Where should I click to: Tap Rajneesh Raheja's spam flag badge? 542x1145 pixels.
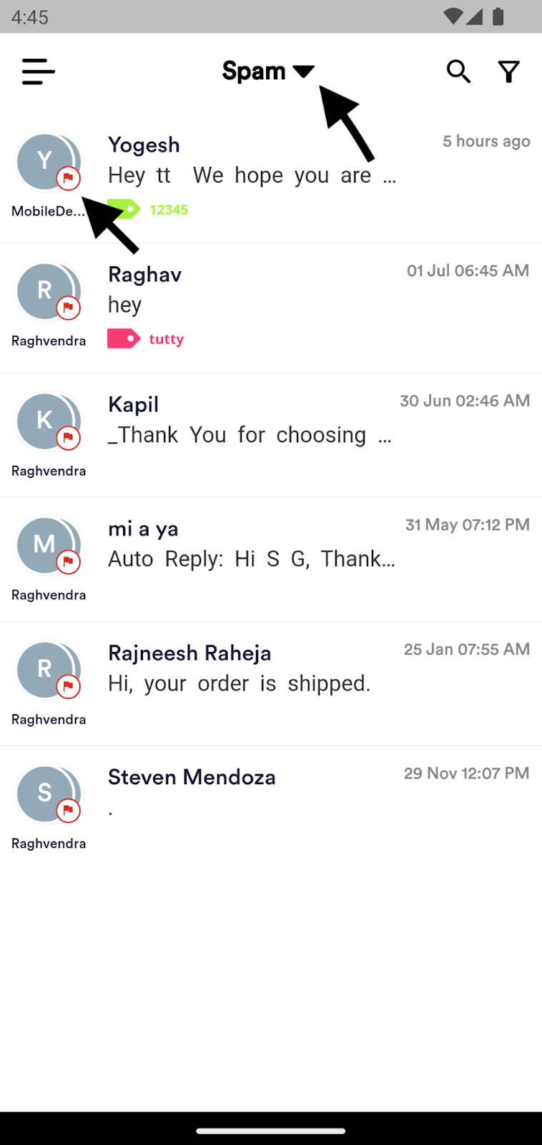[x=69, y=686]
